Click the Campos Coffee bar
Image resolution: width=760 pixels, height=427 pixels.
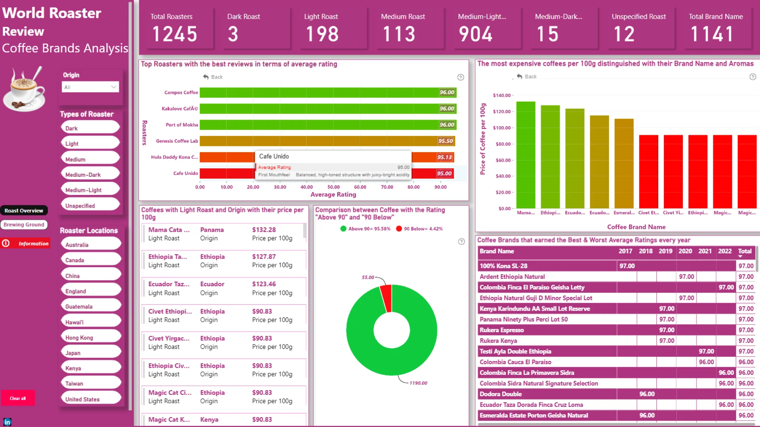pos(328,92)
